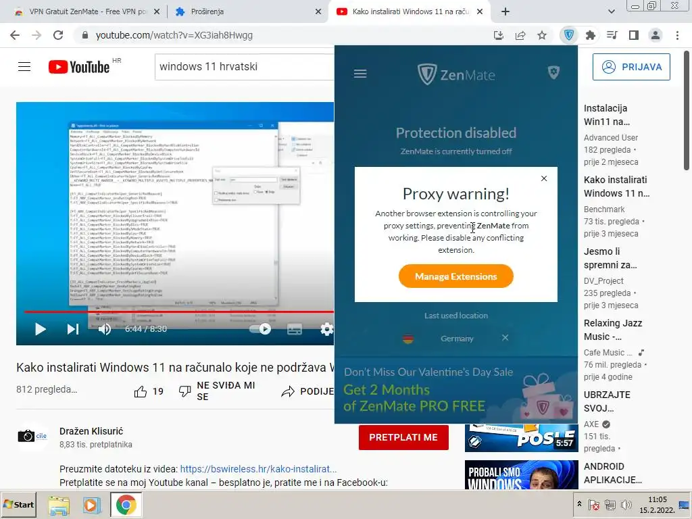Select the Kako instalirati Windows 11 tab
This screenshot has height=519, width=692.
pos(410,11)
